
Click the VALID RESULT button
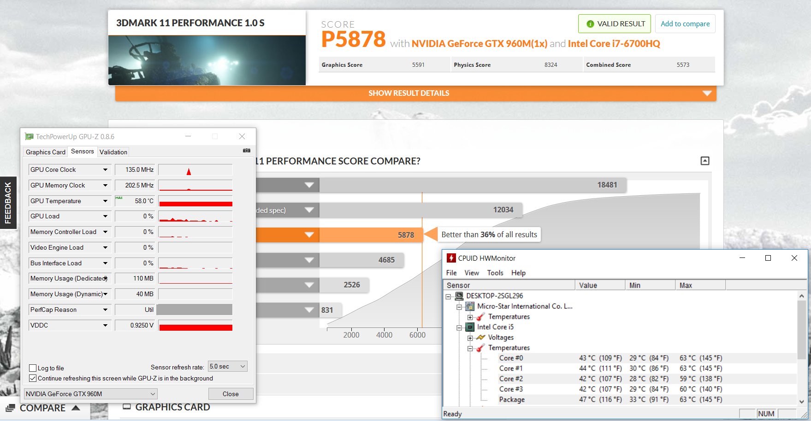pos(615,24)
